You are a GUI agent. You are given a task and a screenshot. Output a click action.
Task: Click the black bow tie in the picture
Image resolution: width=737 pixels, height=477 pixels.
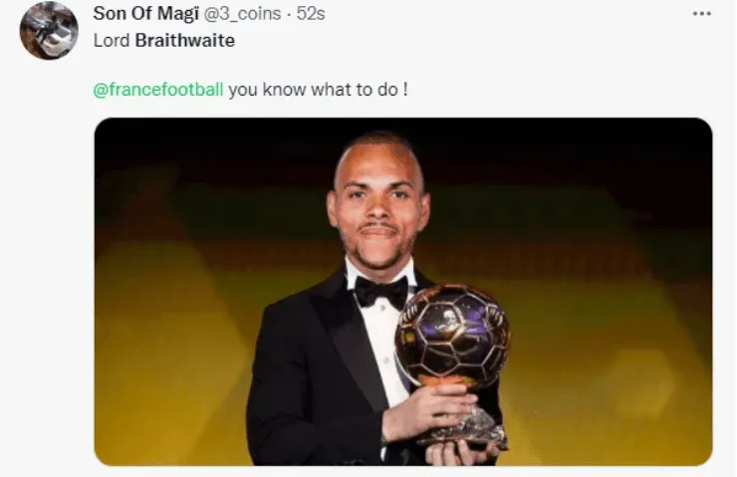[381, 292]
